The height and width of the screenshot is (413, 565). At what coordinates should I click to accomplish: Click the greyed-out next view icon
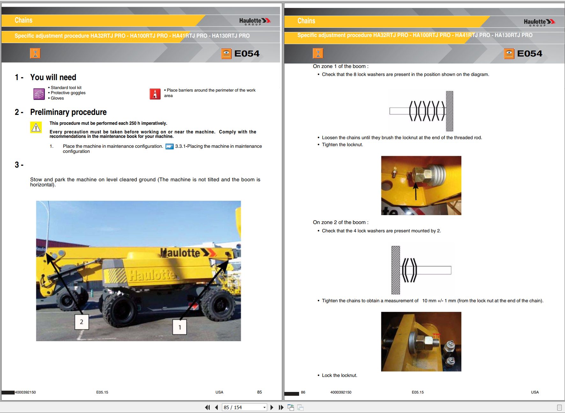click(x=300, y=407)
